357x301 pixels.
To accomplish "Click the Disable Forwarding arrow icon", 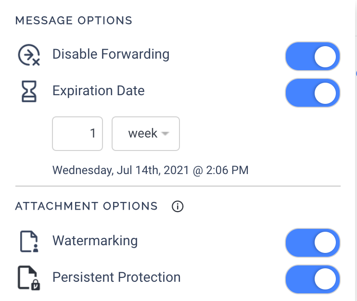I will (29, 56).
